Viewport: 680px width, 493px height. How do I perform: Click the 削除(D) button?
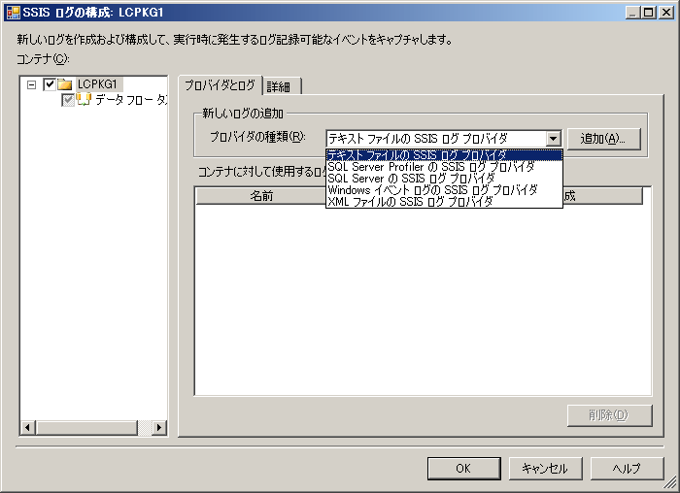point(609,415)
